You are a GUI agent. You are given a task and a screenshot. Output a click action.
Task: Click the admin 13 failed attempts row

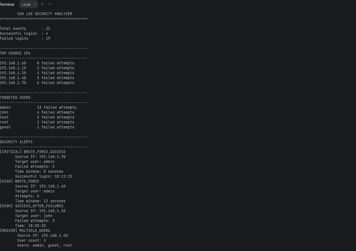tap(38, 107)
